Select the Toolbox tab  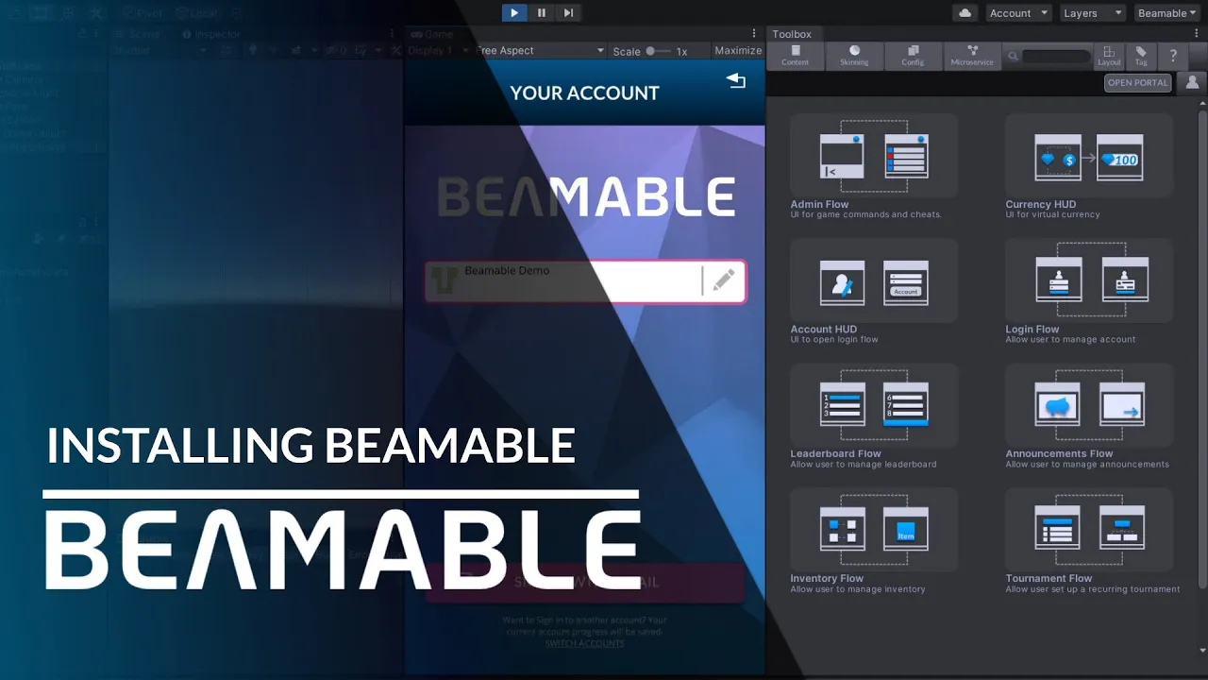(x=792, y=34)
